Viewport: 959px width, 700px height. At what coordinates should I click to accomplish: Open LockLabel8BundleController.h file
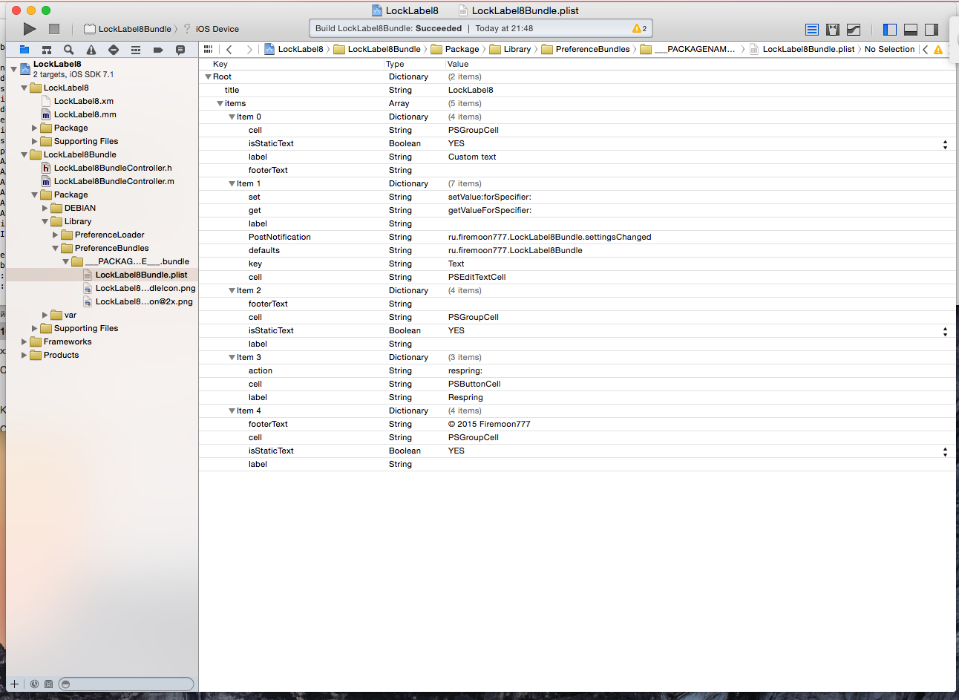coord(113,168)
